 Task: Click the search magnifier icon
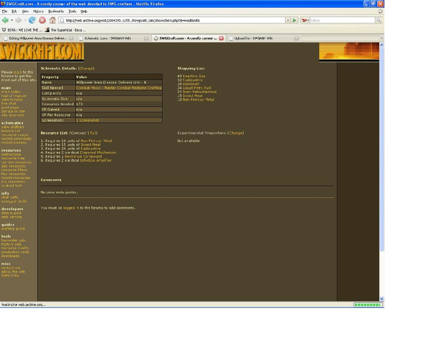click(x=378, y=20)
